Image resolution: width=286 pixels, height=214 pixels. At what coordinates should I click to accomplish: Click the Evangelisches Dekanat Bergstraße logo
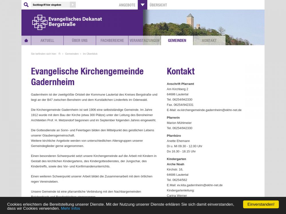tap(67, 22)
